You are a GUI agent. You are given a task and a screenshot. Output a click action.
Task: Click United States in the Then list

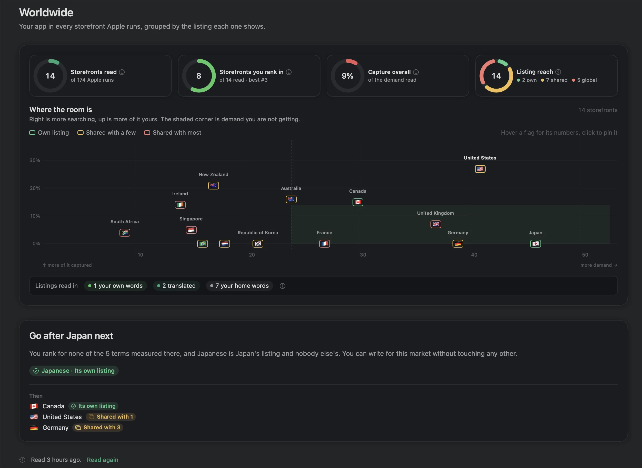point(62,417)
